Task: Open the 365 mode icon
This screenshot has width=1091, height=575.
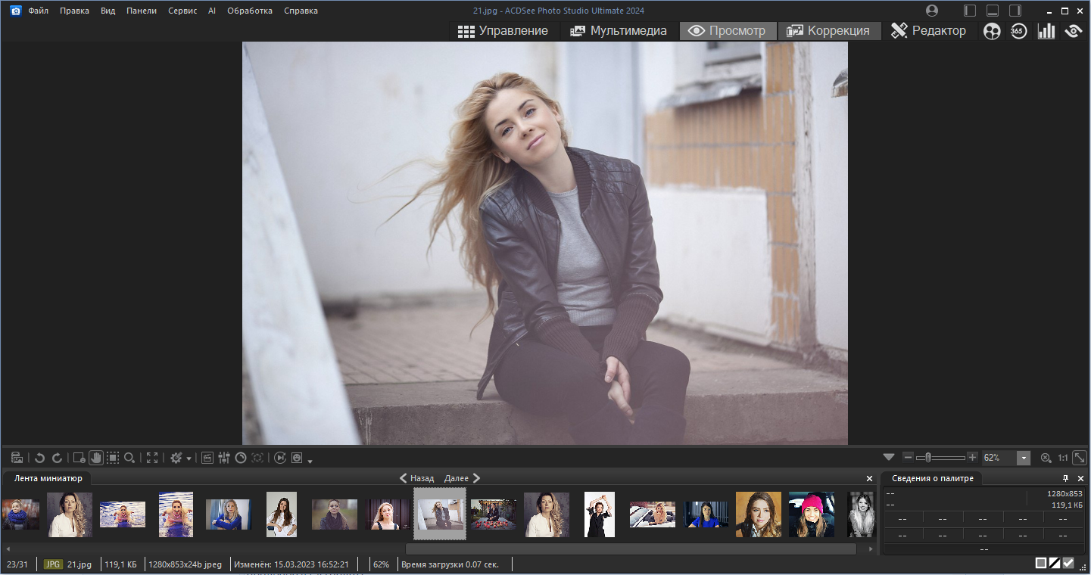Action: (x=1019, y=31)
